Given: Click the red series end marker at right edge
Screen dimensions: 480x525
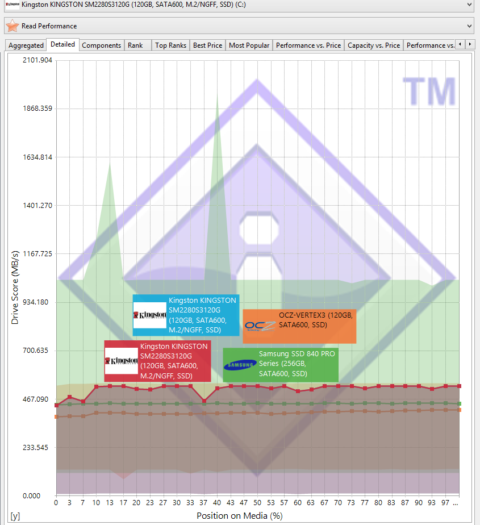Looking at the screenshot, I should [459, 386].
